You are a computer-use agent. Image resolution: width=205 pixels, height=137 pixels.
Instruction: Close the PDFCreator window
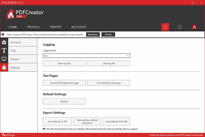point(201,2)
